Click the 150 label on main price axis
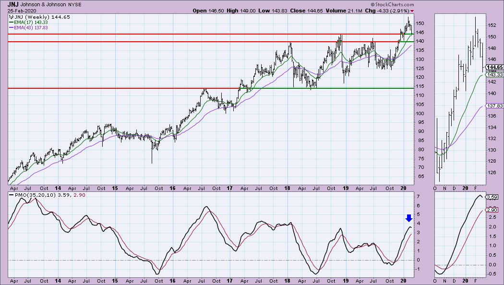Screen dimensions: 504x285 [420, 24]
